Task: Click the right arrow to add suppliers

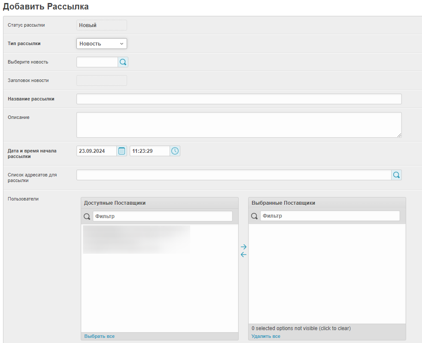Action: (243, 247)
